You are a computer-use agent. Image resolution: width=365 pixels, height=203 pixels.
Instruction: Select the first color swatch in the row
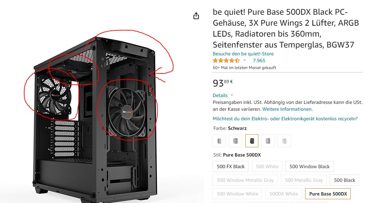(x=219, y=141)
